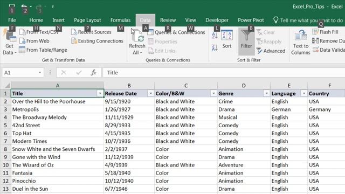Open the Insert Function fx button
The height and width of the screenshot is (194, 345).
coord(93,73)
